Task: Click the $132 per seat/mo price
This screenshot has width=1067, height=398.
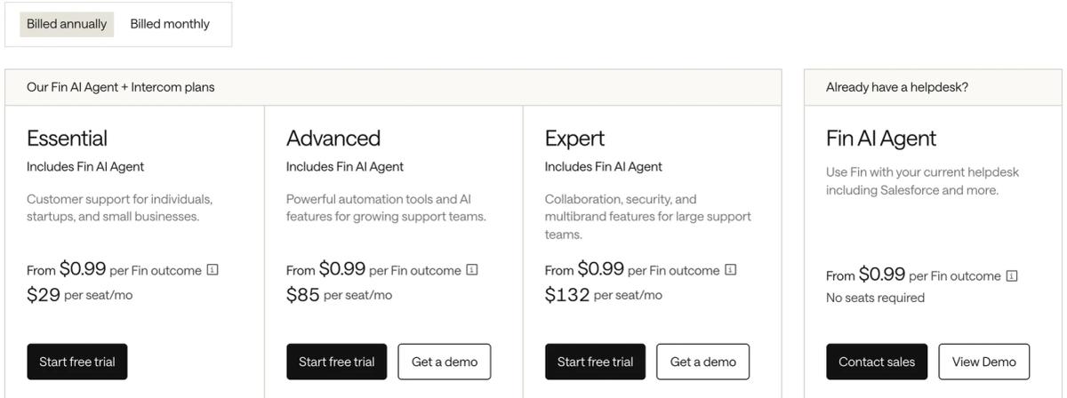Action: (x=604, y=295)
